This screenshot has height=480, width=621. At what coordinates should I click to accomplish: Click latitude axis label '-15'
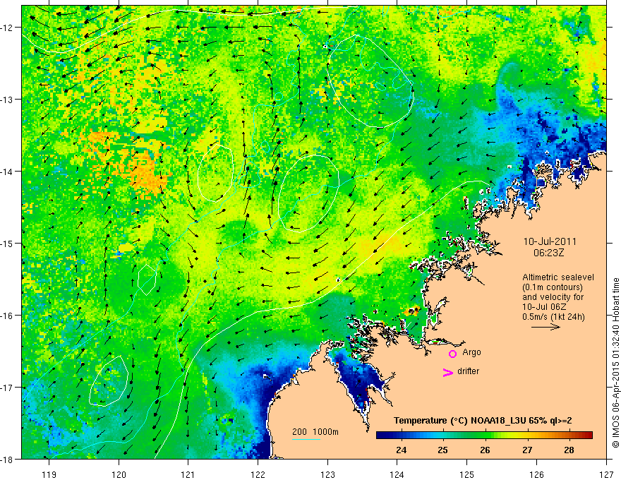tap(6, 243)
